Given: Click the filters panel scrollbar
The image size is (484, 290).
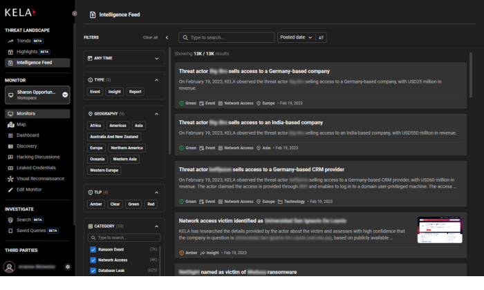Looking at the screenshot, I should pos(169,101).
